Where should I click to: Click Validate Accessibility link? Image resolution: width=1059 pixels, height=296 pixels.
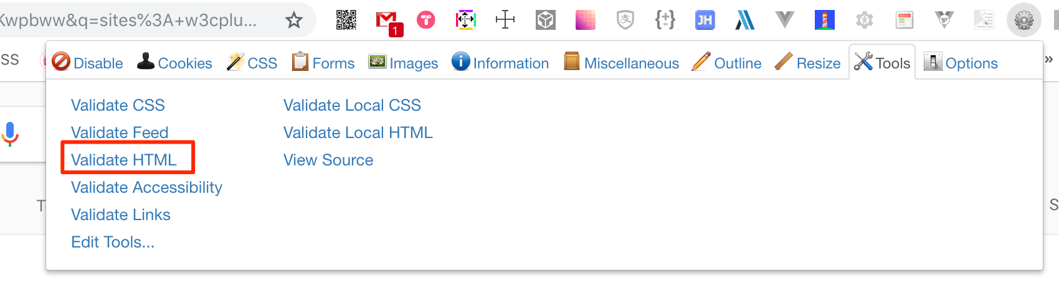(x=146, y=187)
